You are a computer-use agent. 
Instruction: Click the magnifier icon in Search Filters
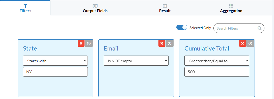(260, 28)
